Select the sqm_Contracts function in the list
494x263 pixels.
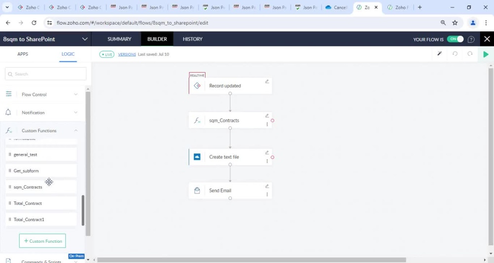pyautogui.click(x=41, y=187)
